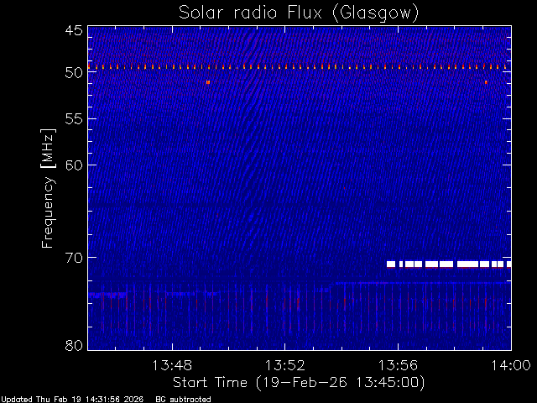
Task: Click the Solar radio Flux (Glasgow) title
Action: (x=299, y=13)
